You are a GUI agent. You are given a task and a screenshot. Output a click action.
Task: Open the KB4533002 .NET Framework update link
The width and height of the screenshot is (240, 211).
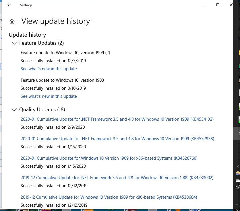pyautogui.click(x=117, y=178)
